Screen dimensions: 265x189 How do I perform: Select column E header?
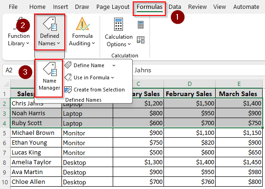coord(239,84)
